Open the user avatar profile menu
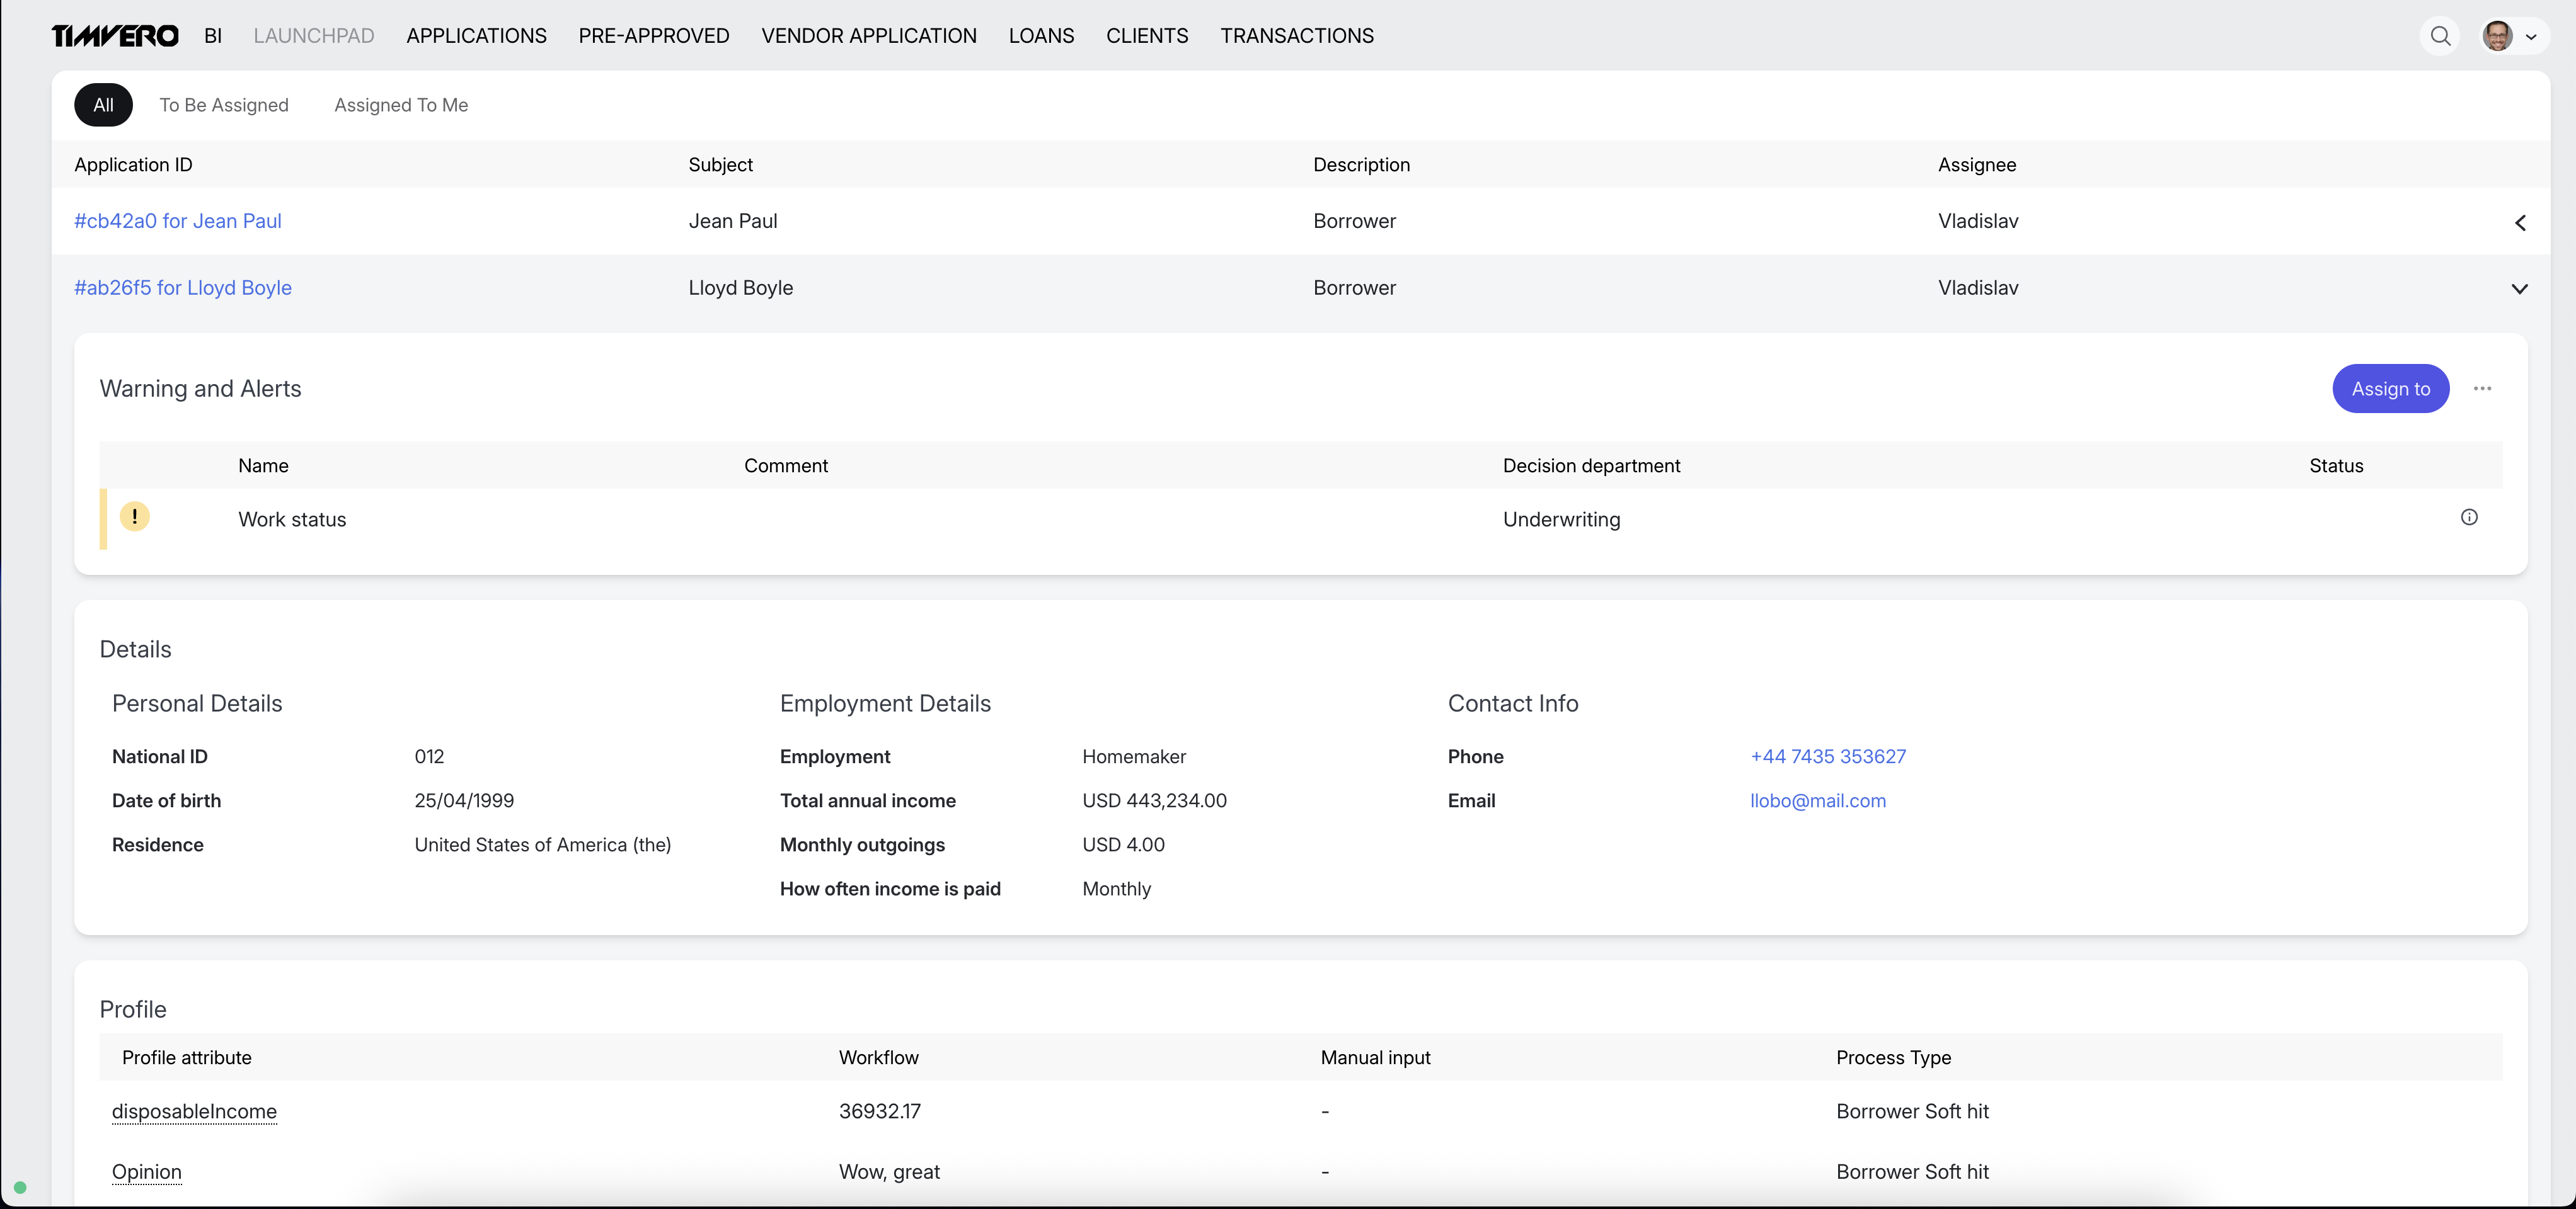This screenshot has width=2576, height=1209. tap(2497, 36)
